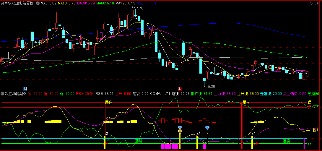The height and width of the screenshot is (151, 322).
Task: Select the 短线: 69.23 value
Action: pos(180,94)
